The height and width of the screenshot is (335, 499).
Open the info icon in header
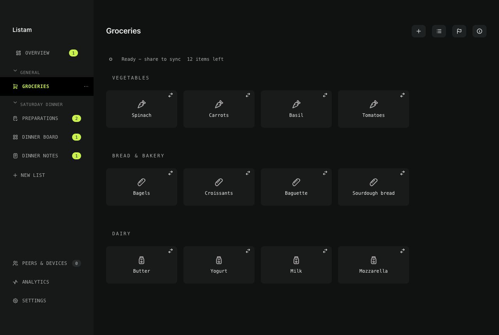(x=480, y=31)
